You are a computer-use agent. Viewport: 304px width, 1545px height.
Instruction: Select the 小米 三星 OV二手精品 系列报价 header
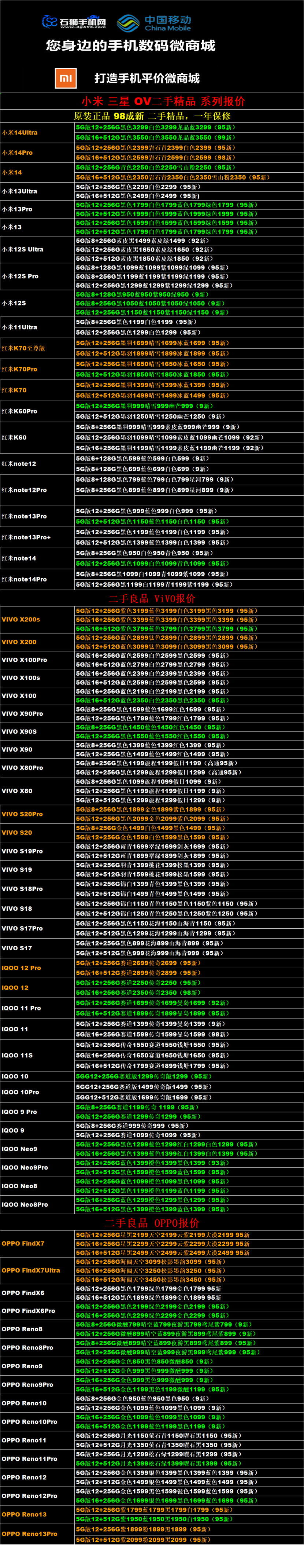coord(163,101)
